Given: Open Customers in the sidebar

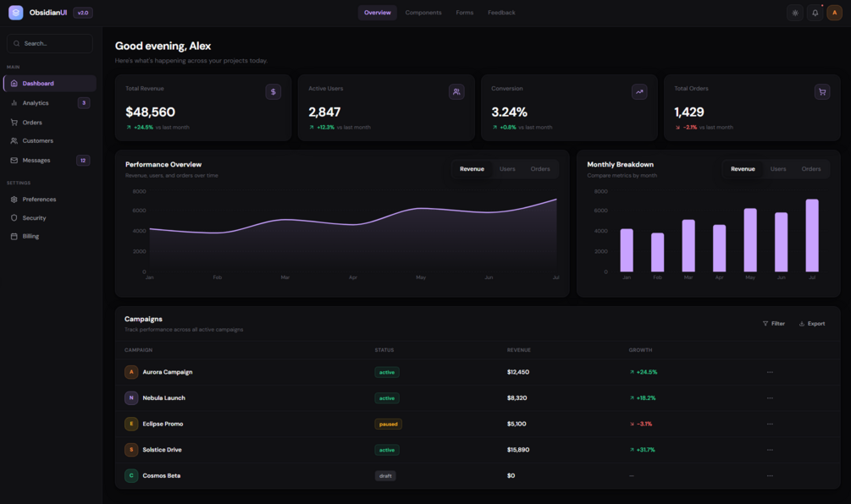Looking at the screenshot, I should [x=50, y=141].
